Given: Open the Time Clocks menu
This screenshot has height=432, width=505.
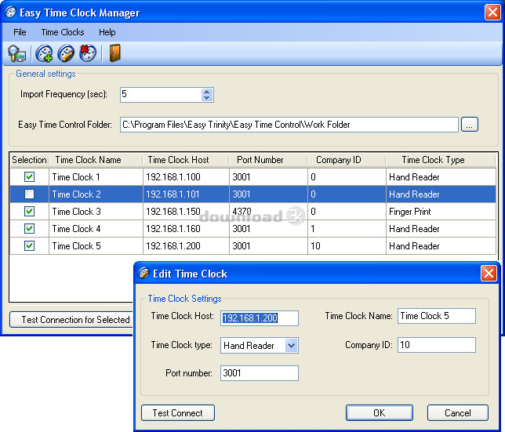Looking at the screenshot, I should coord(63,32).
